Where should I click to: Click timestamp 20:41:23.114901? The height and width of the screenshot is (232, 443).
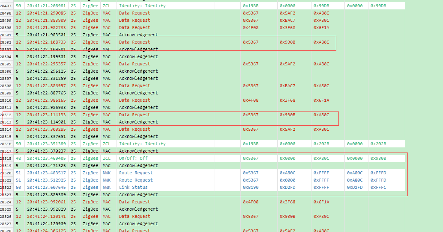[46, 122]
